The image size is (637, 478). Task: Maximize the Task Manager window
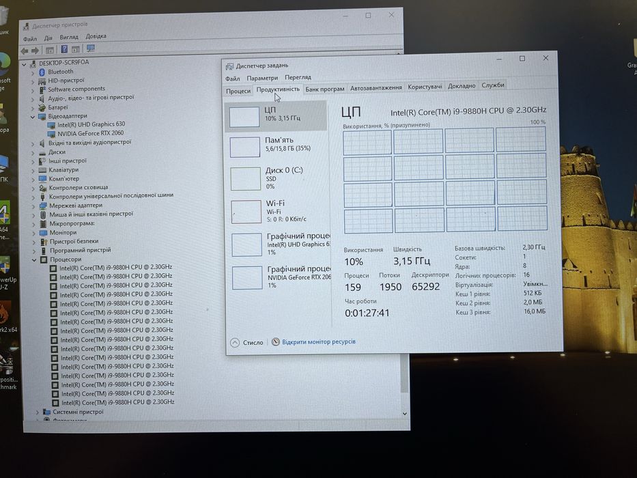click(522, 59)
